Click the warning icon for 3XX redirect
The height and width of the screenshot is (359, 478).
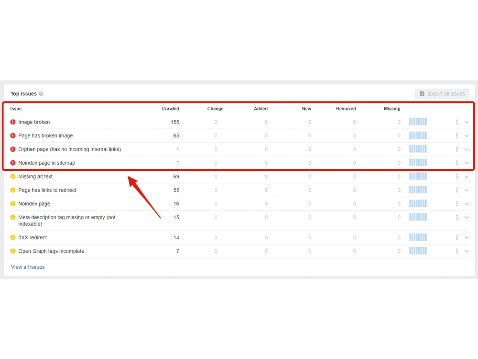pyautogui.click(x=13, y=237)
